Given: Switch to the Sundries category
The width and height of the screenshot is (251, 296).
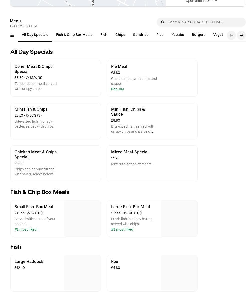Looking at the screenshot, I should (141, 35).
